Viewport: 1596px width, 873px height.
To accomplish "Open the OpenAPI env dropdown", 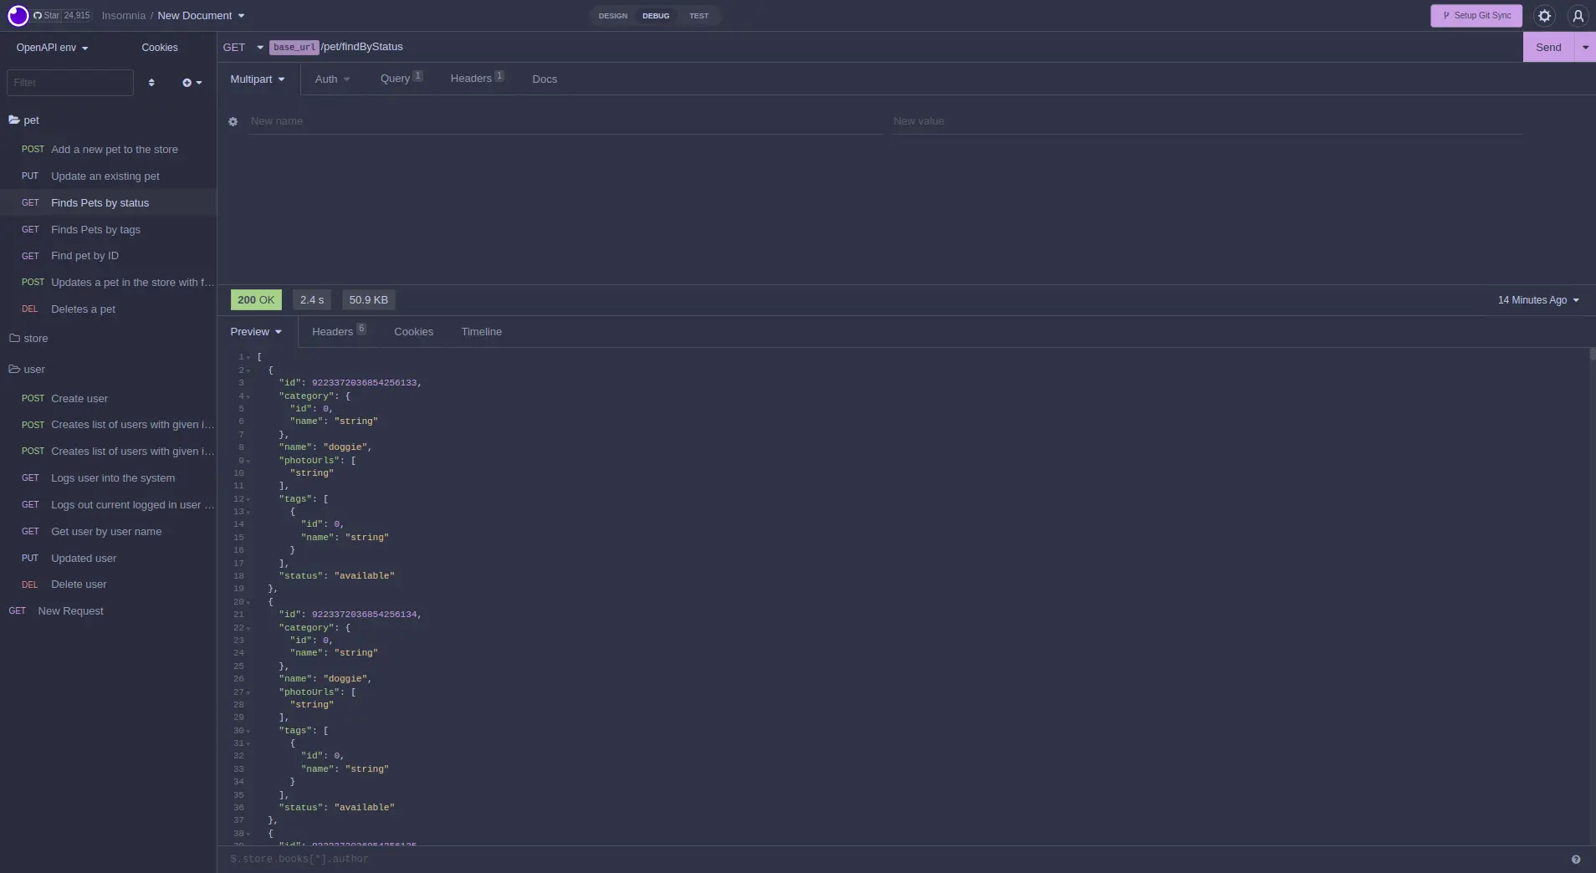I will [x=52, y=48].
